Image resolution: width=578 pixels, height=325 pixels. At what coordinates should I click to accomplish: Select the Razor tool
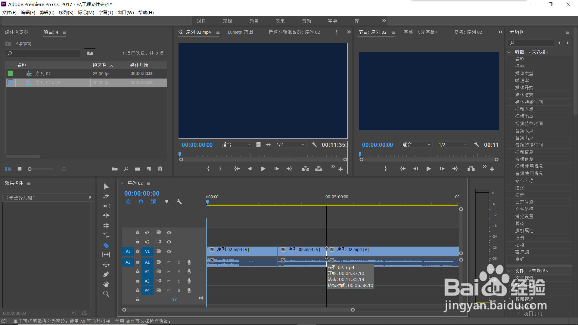[106, 245]
